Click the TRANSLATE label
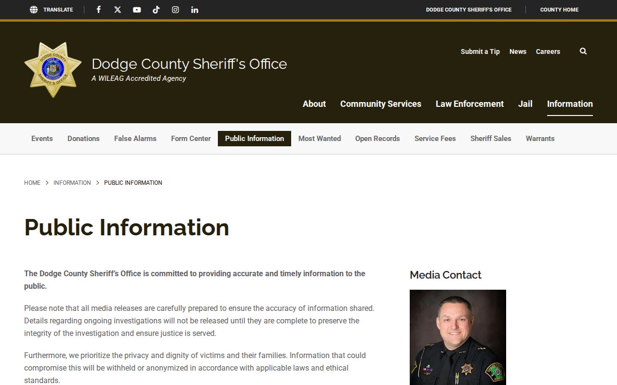Viewport: 617px width, 385px height. pos(58,10)
